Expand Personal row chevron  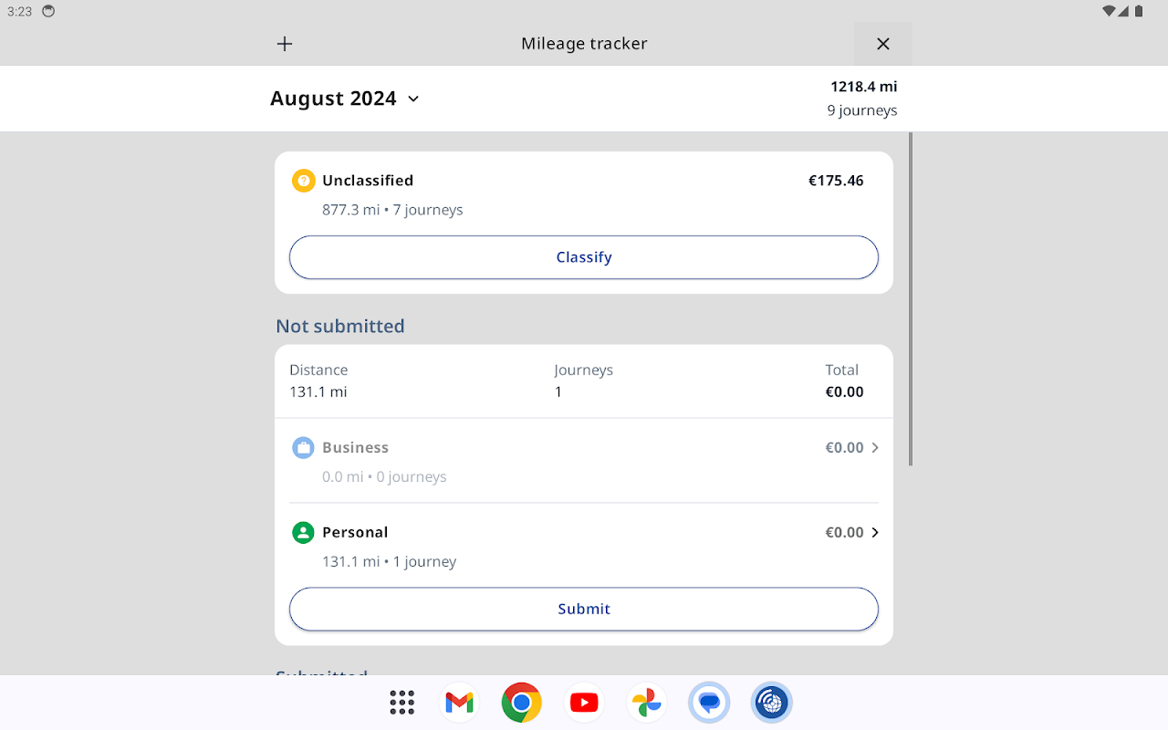click(x=874, y=533)
